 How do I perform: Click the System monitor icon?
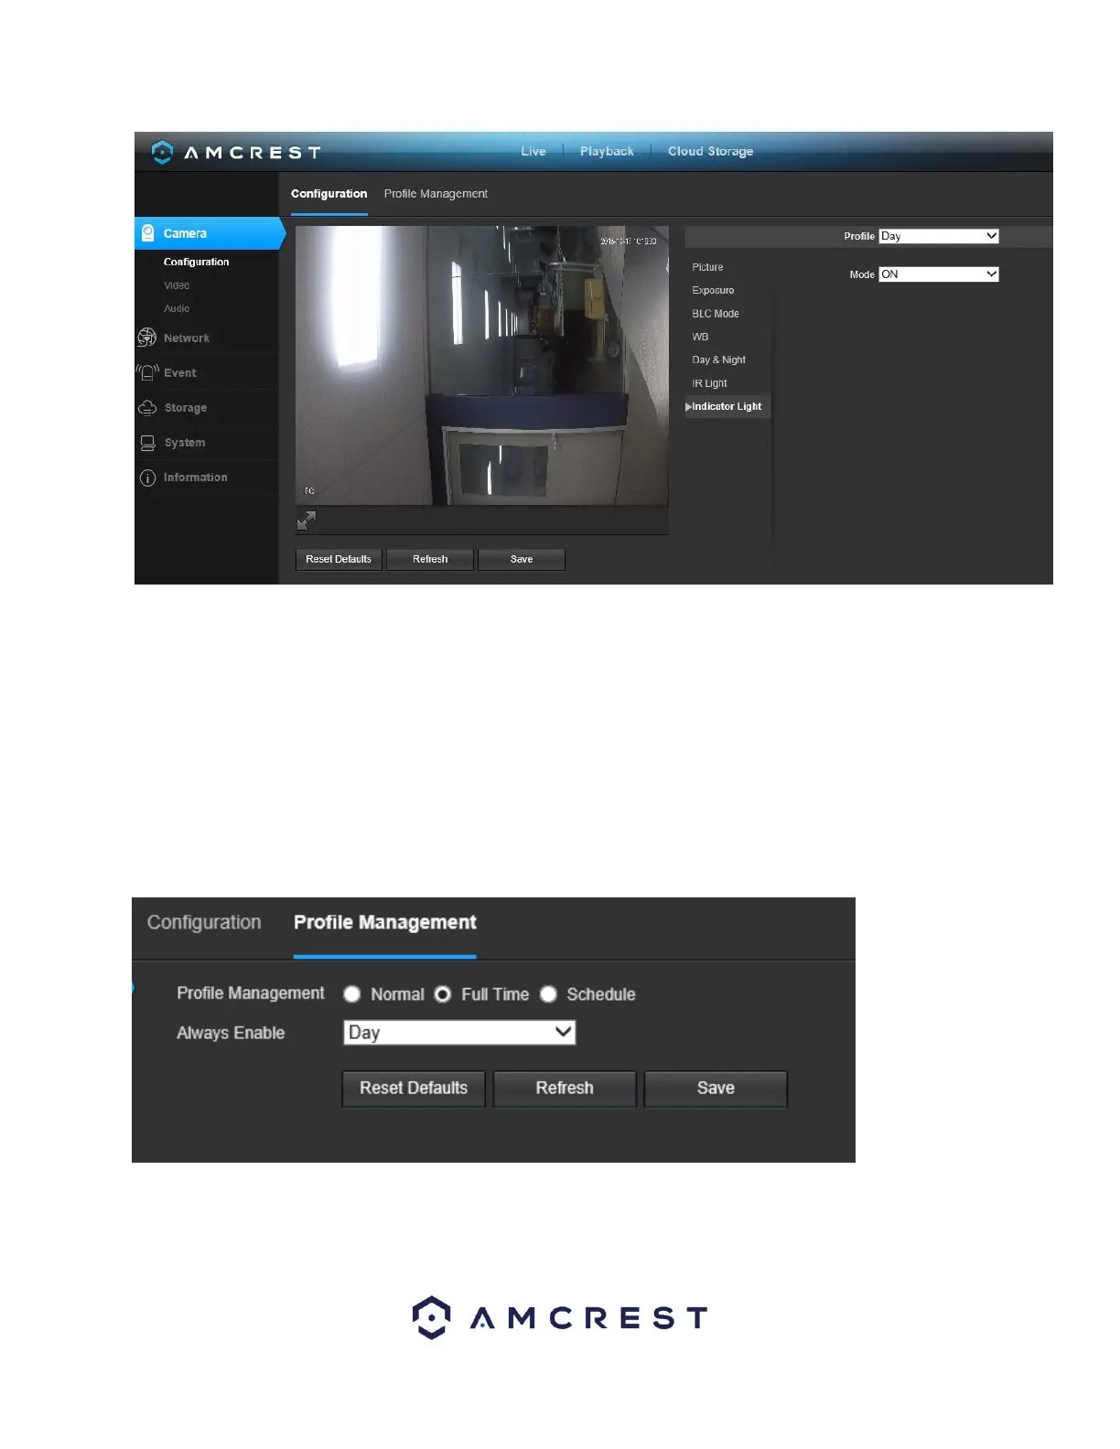click(147, 443)
